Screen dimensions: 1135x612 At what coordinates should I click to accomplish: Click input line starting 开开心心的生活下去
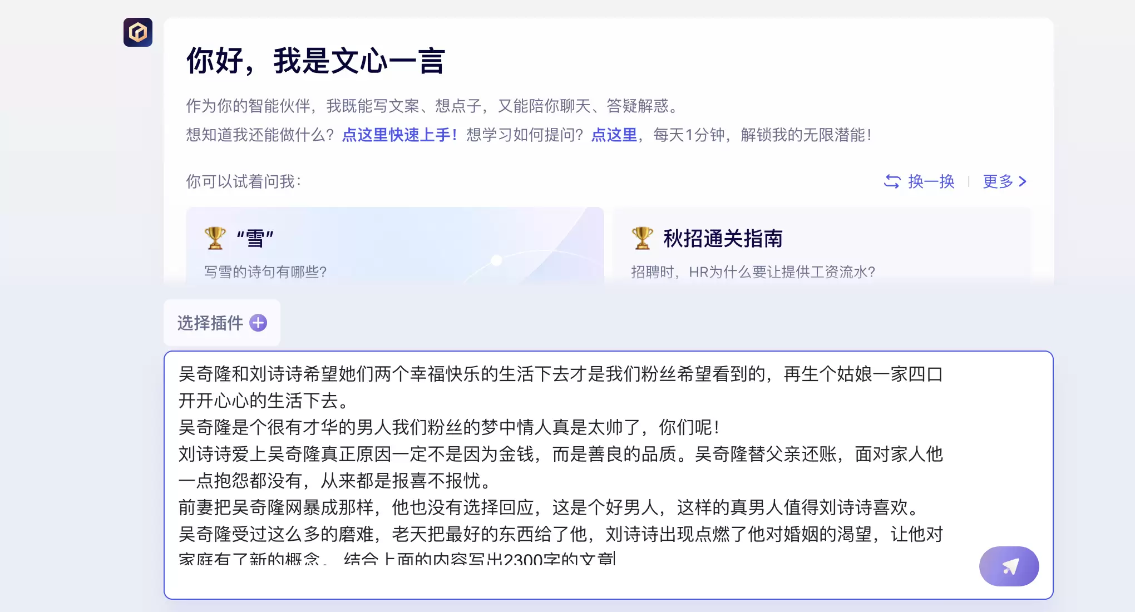264,401
